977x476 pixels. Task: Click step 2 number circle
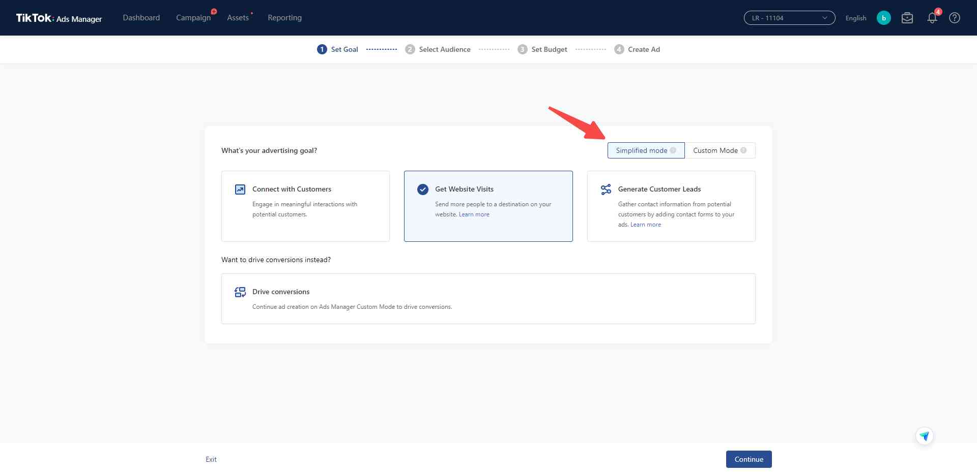point(410,49)
